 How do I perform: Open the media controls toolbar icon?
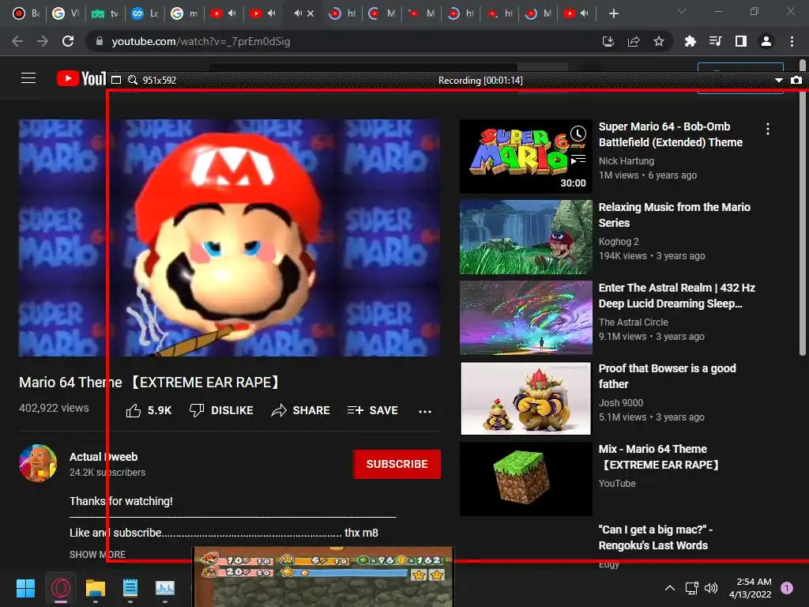click(x=715, y=41)
